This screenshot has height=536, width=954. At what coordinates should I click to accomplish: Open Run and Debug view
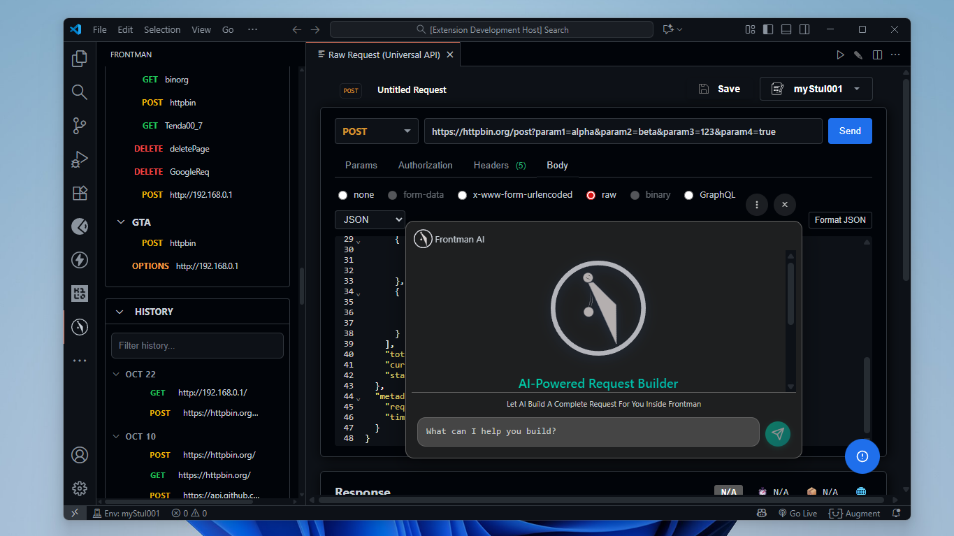coord(80,159)
